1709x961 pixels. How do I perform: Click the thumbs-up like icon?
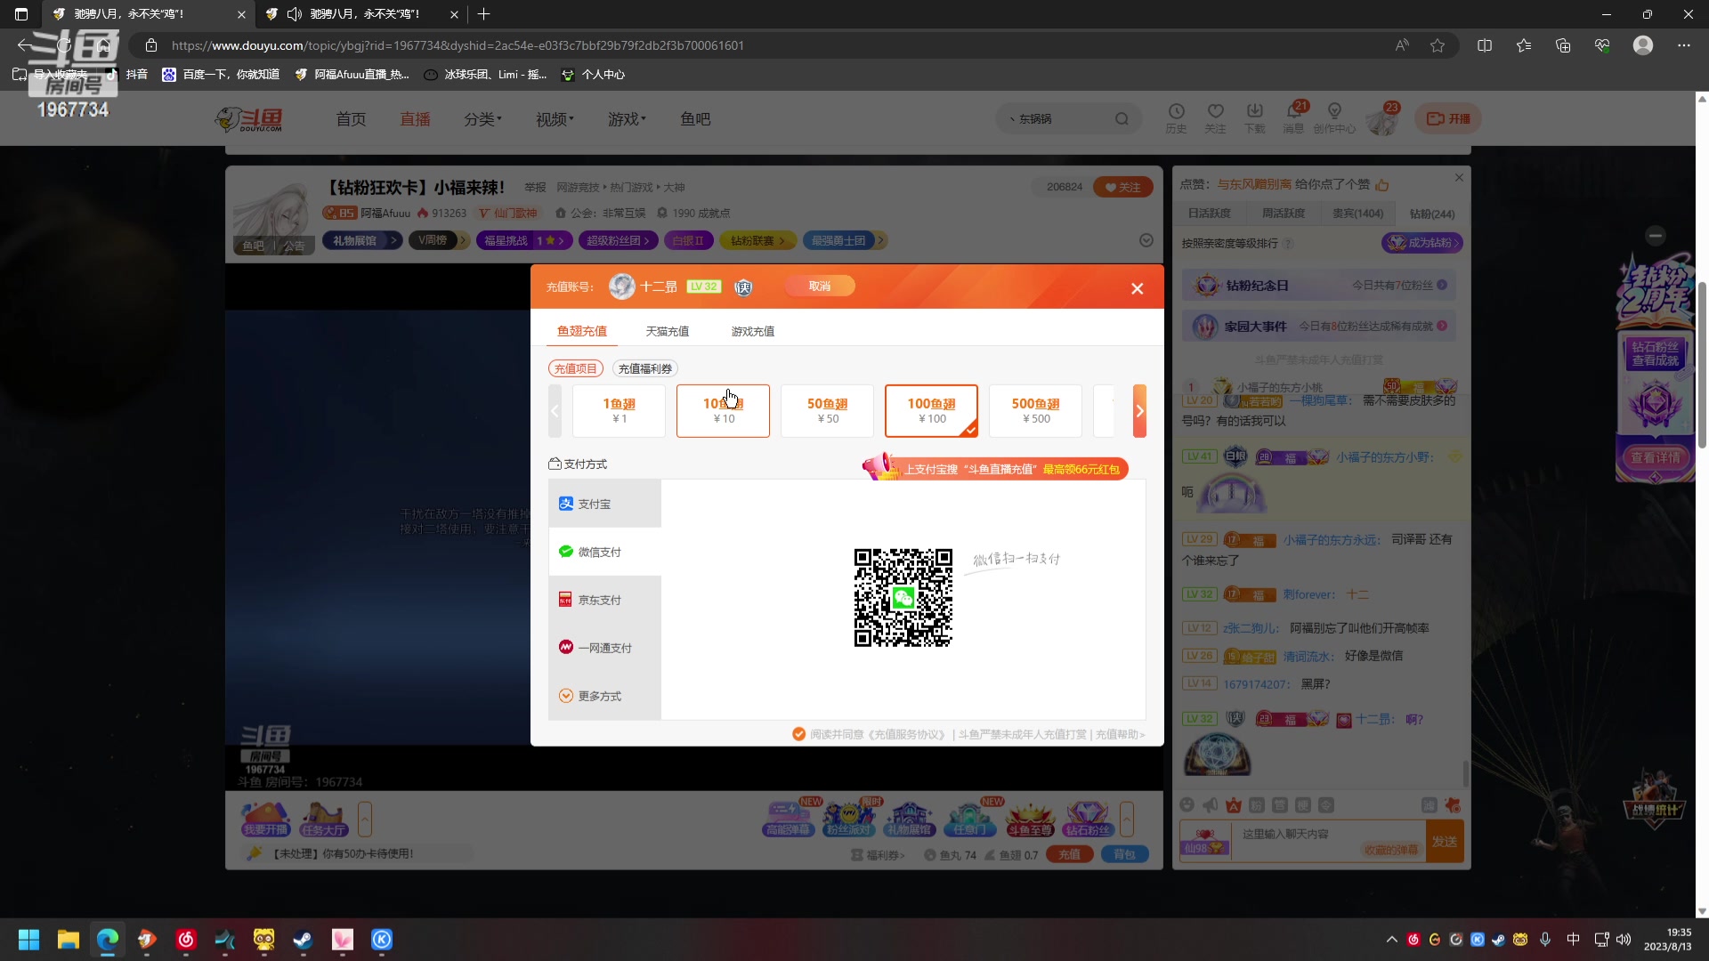click(1382, 185)
